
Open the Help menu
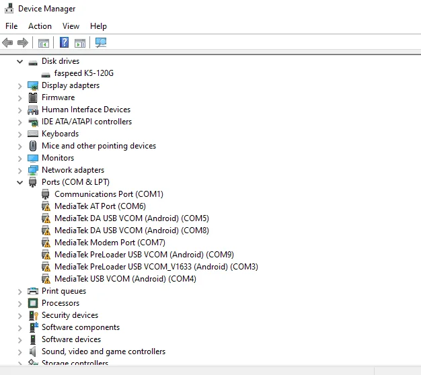click(99, 26)
